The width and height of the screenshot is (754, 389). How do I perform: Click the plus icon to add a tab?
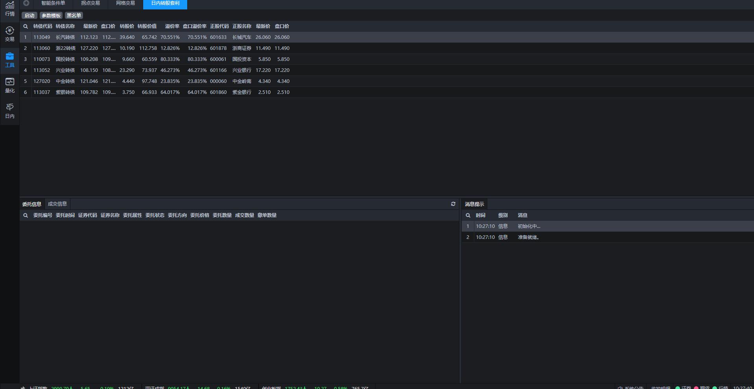coord(26,3)
